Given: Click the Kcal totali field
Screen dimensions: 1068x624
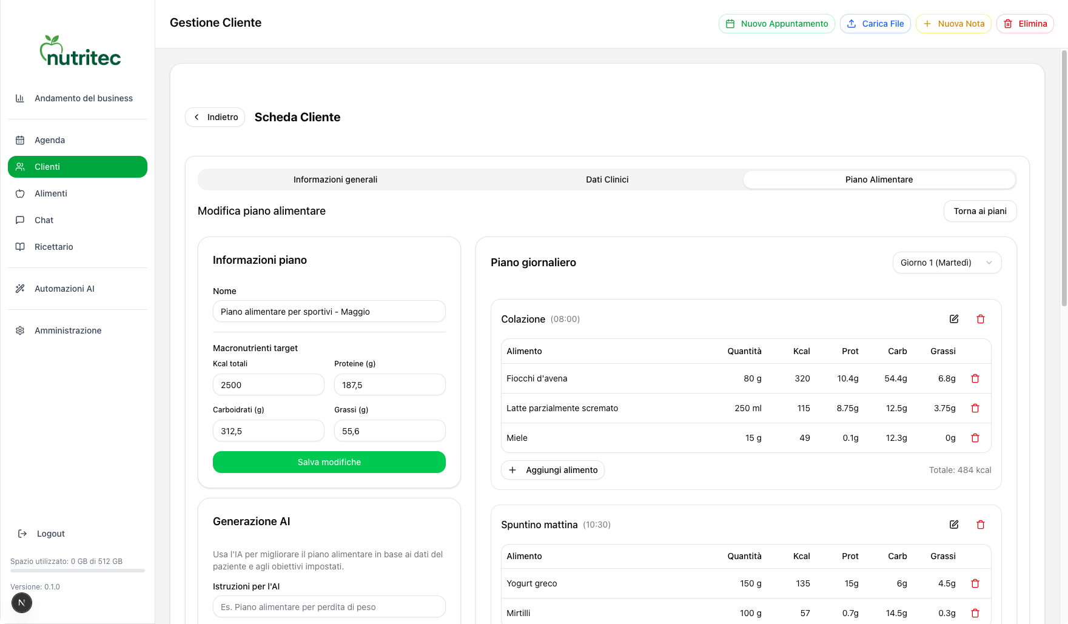Looking at the screenshot, I should (269, 385).
